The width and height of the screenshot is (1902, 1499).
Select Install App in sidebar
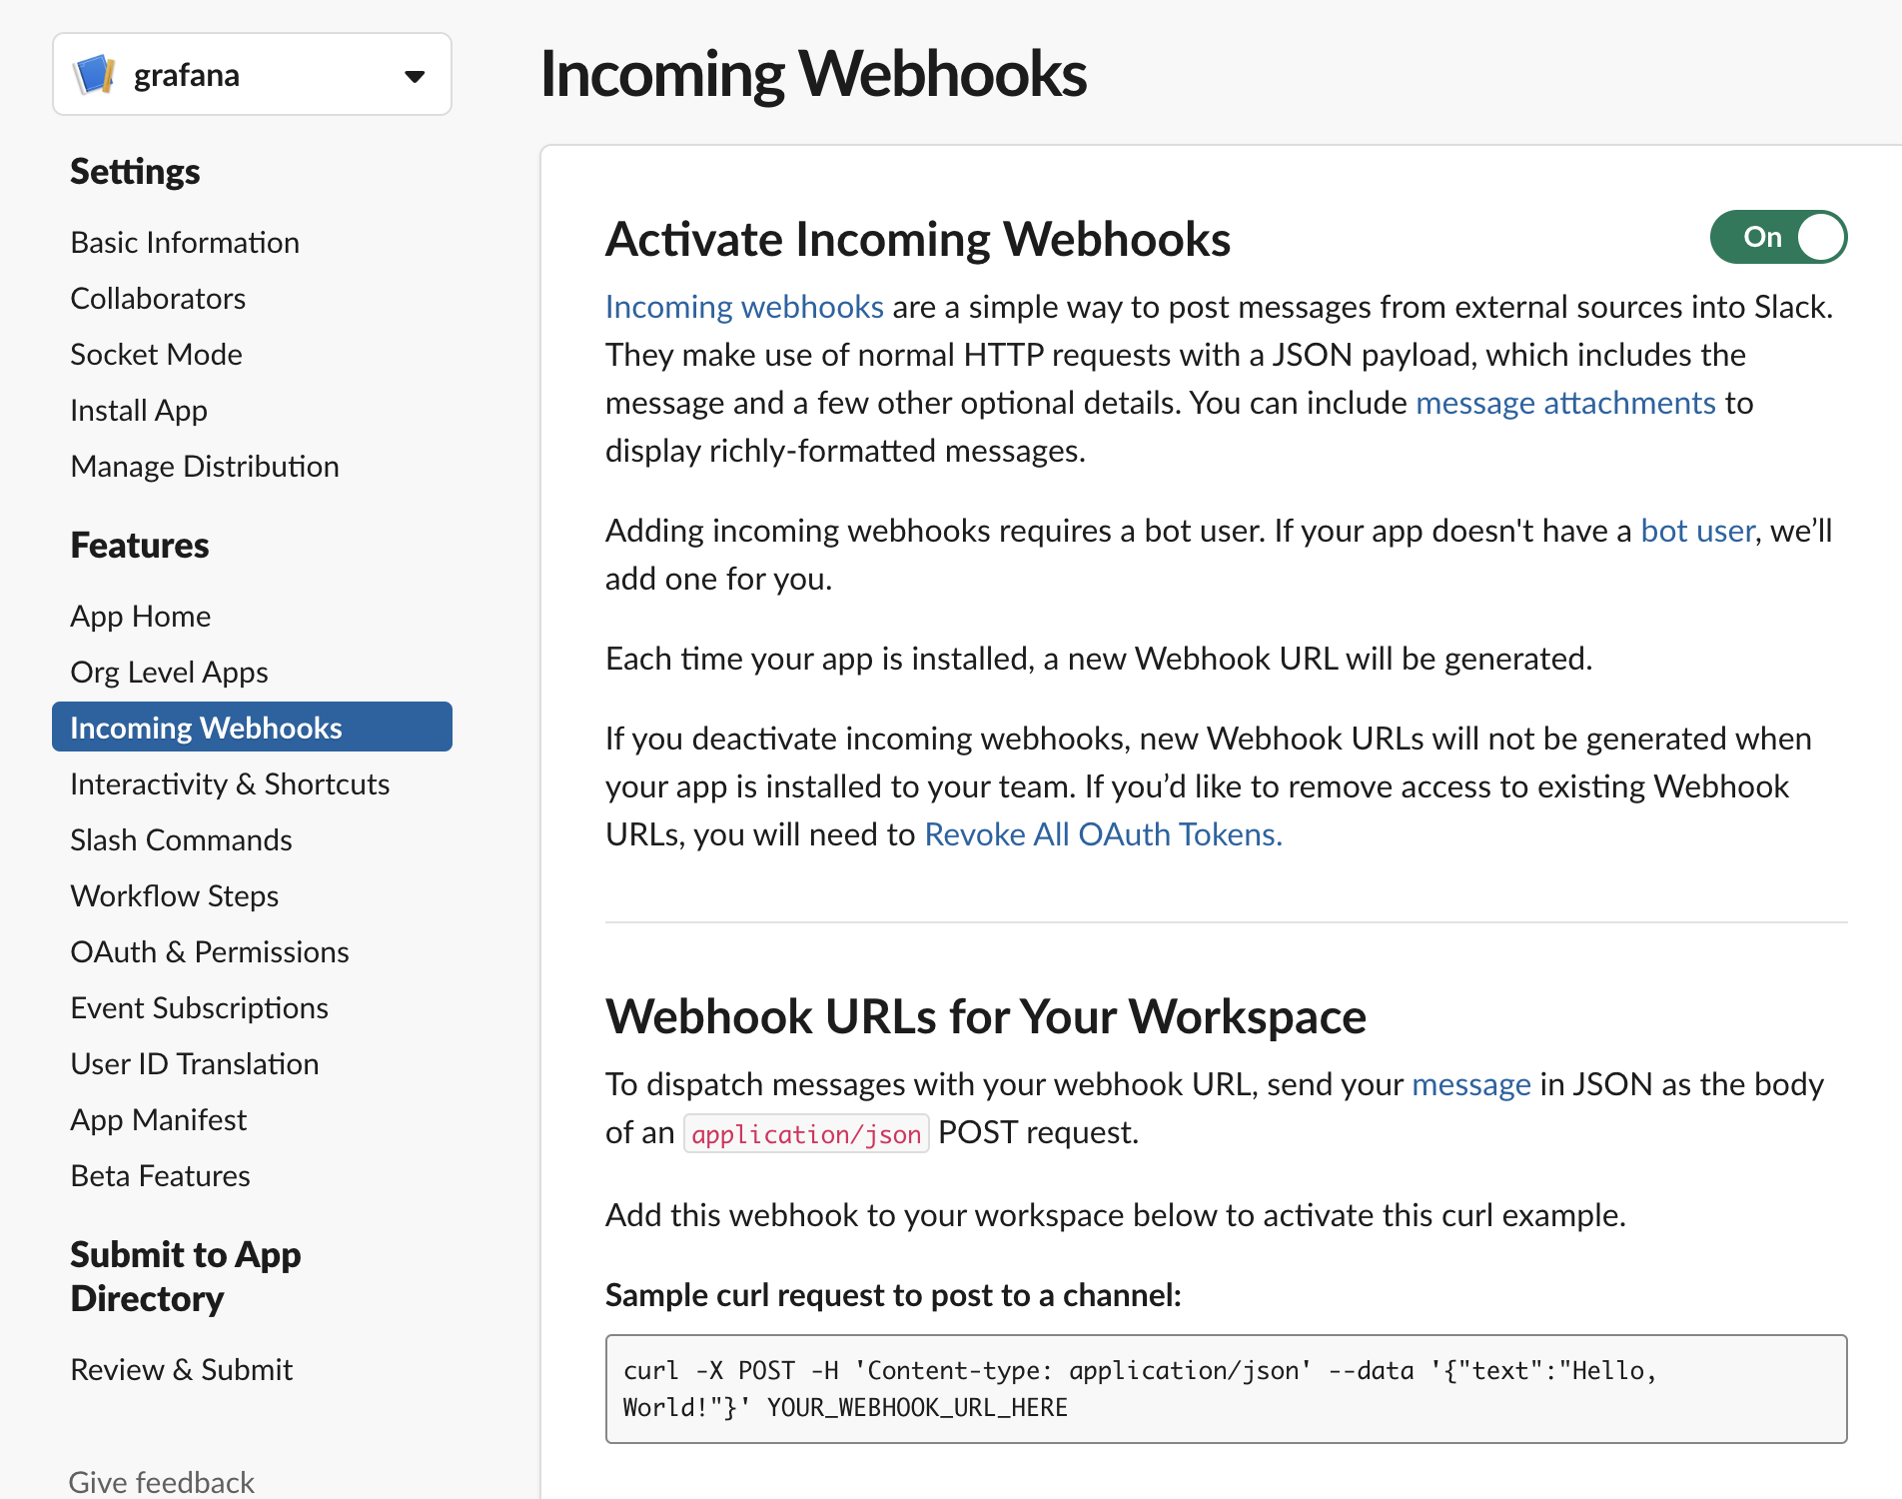coord(139,411)
